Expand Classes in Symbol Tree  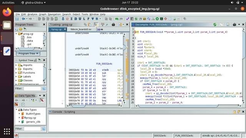(x=16, y=80)
